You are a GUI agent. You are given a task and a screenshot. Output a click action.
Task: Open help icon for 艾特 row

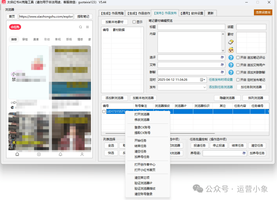point(231,65)
